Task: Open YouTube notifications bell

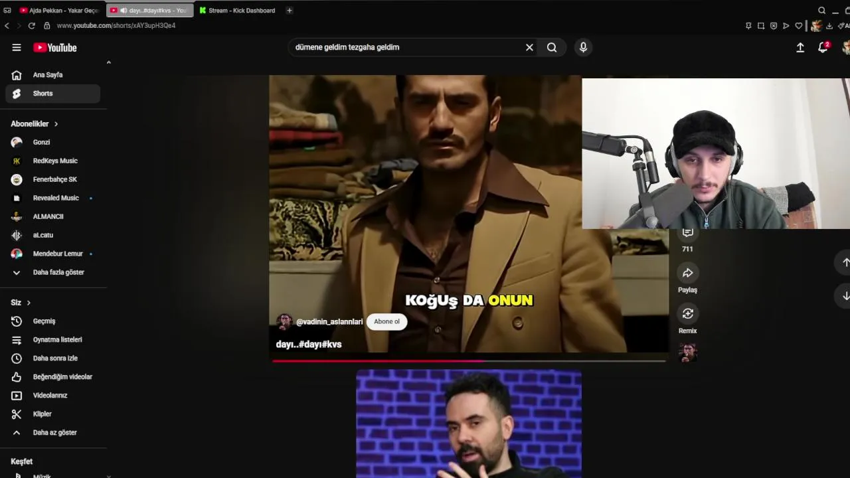Action: [x=823, y=47]
